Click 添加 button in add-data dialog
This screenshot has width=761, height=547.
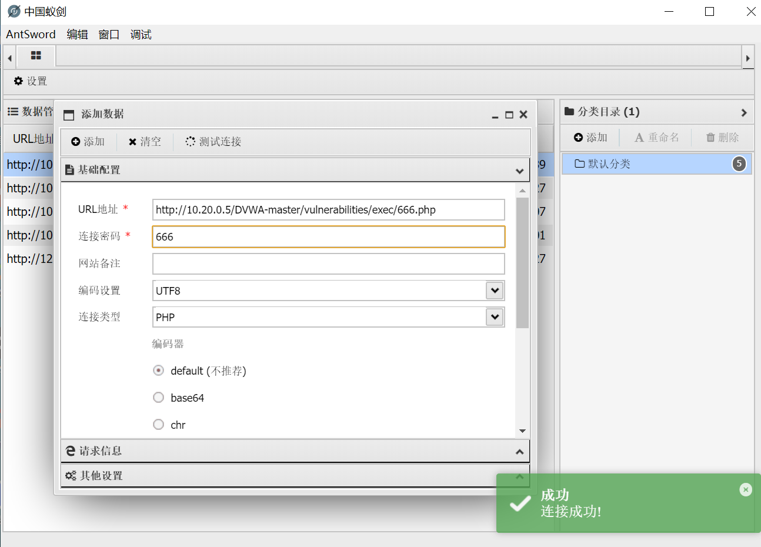[x=88, y=141]
